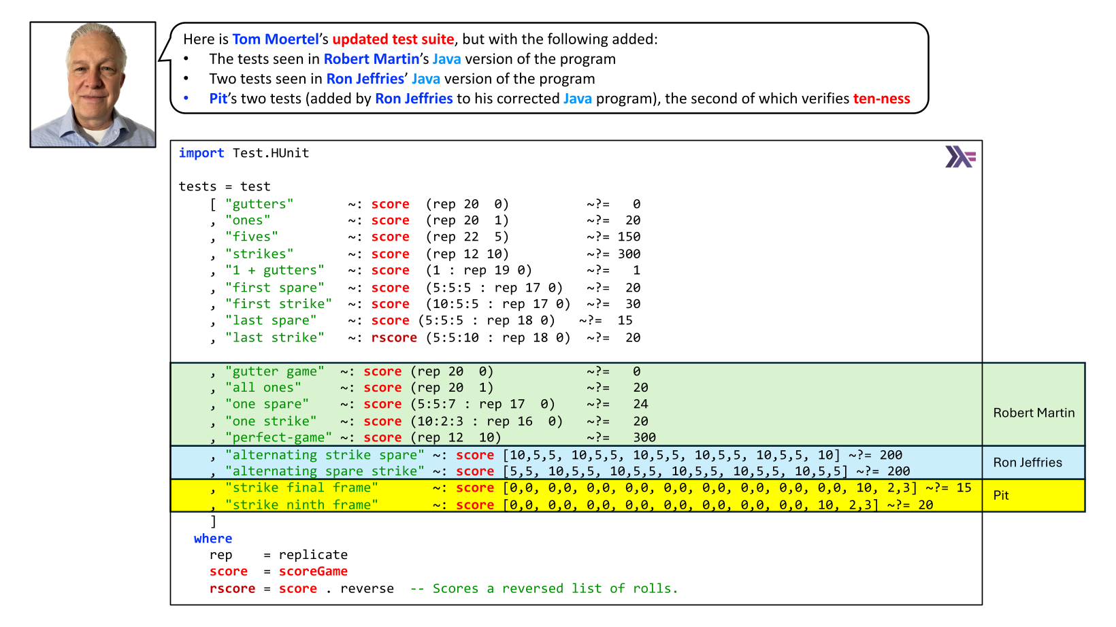
Task: Click "rscore" in the "last strike" row
Action: tap(394, 337)
